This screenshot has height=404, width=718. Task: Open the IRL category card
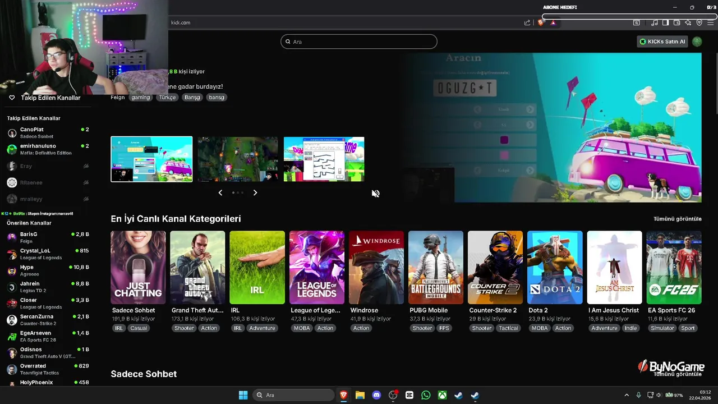coord(257,268)
